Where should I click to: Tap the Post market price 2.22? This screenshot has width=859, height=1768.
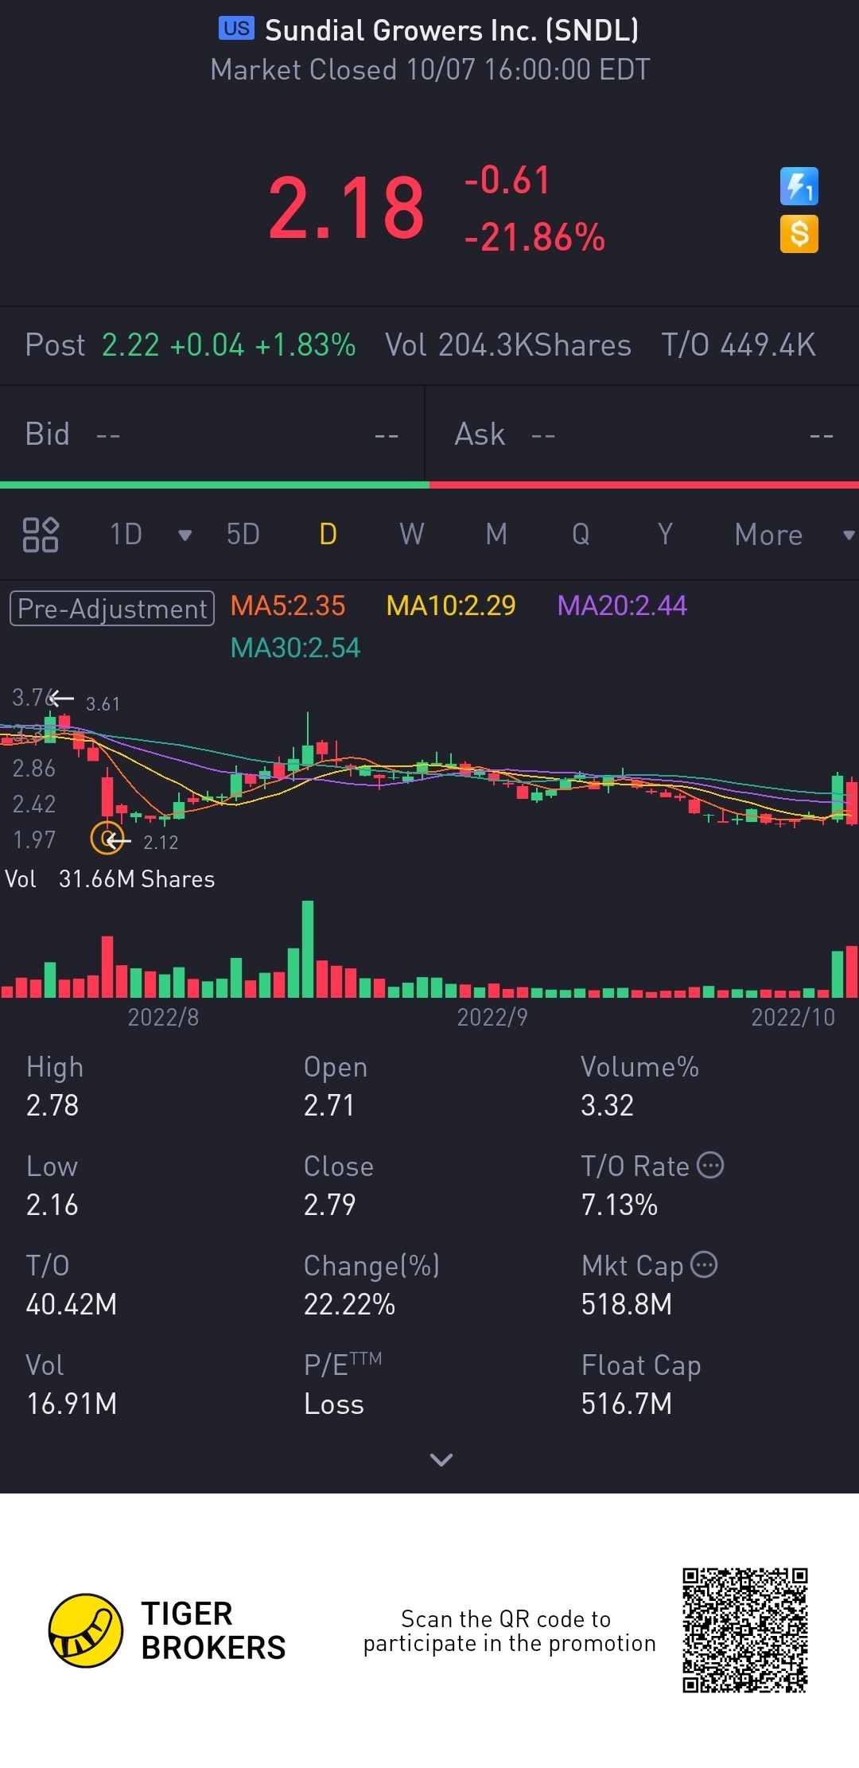(130, 345)
